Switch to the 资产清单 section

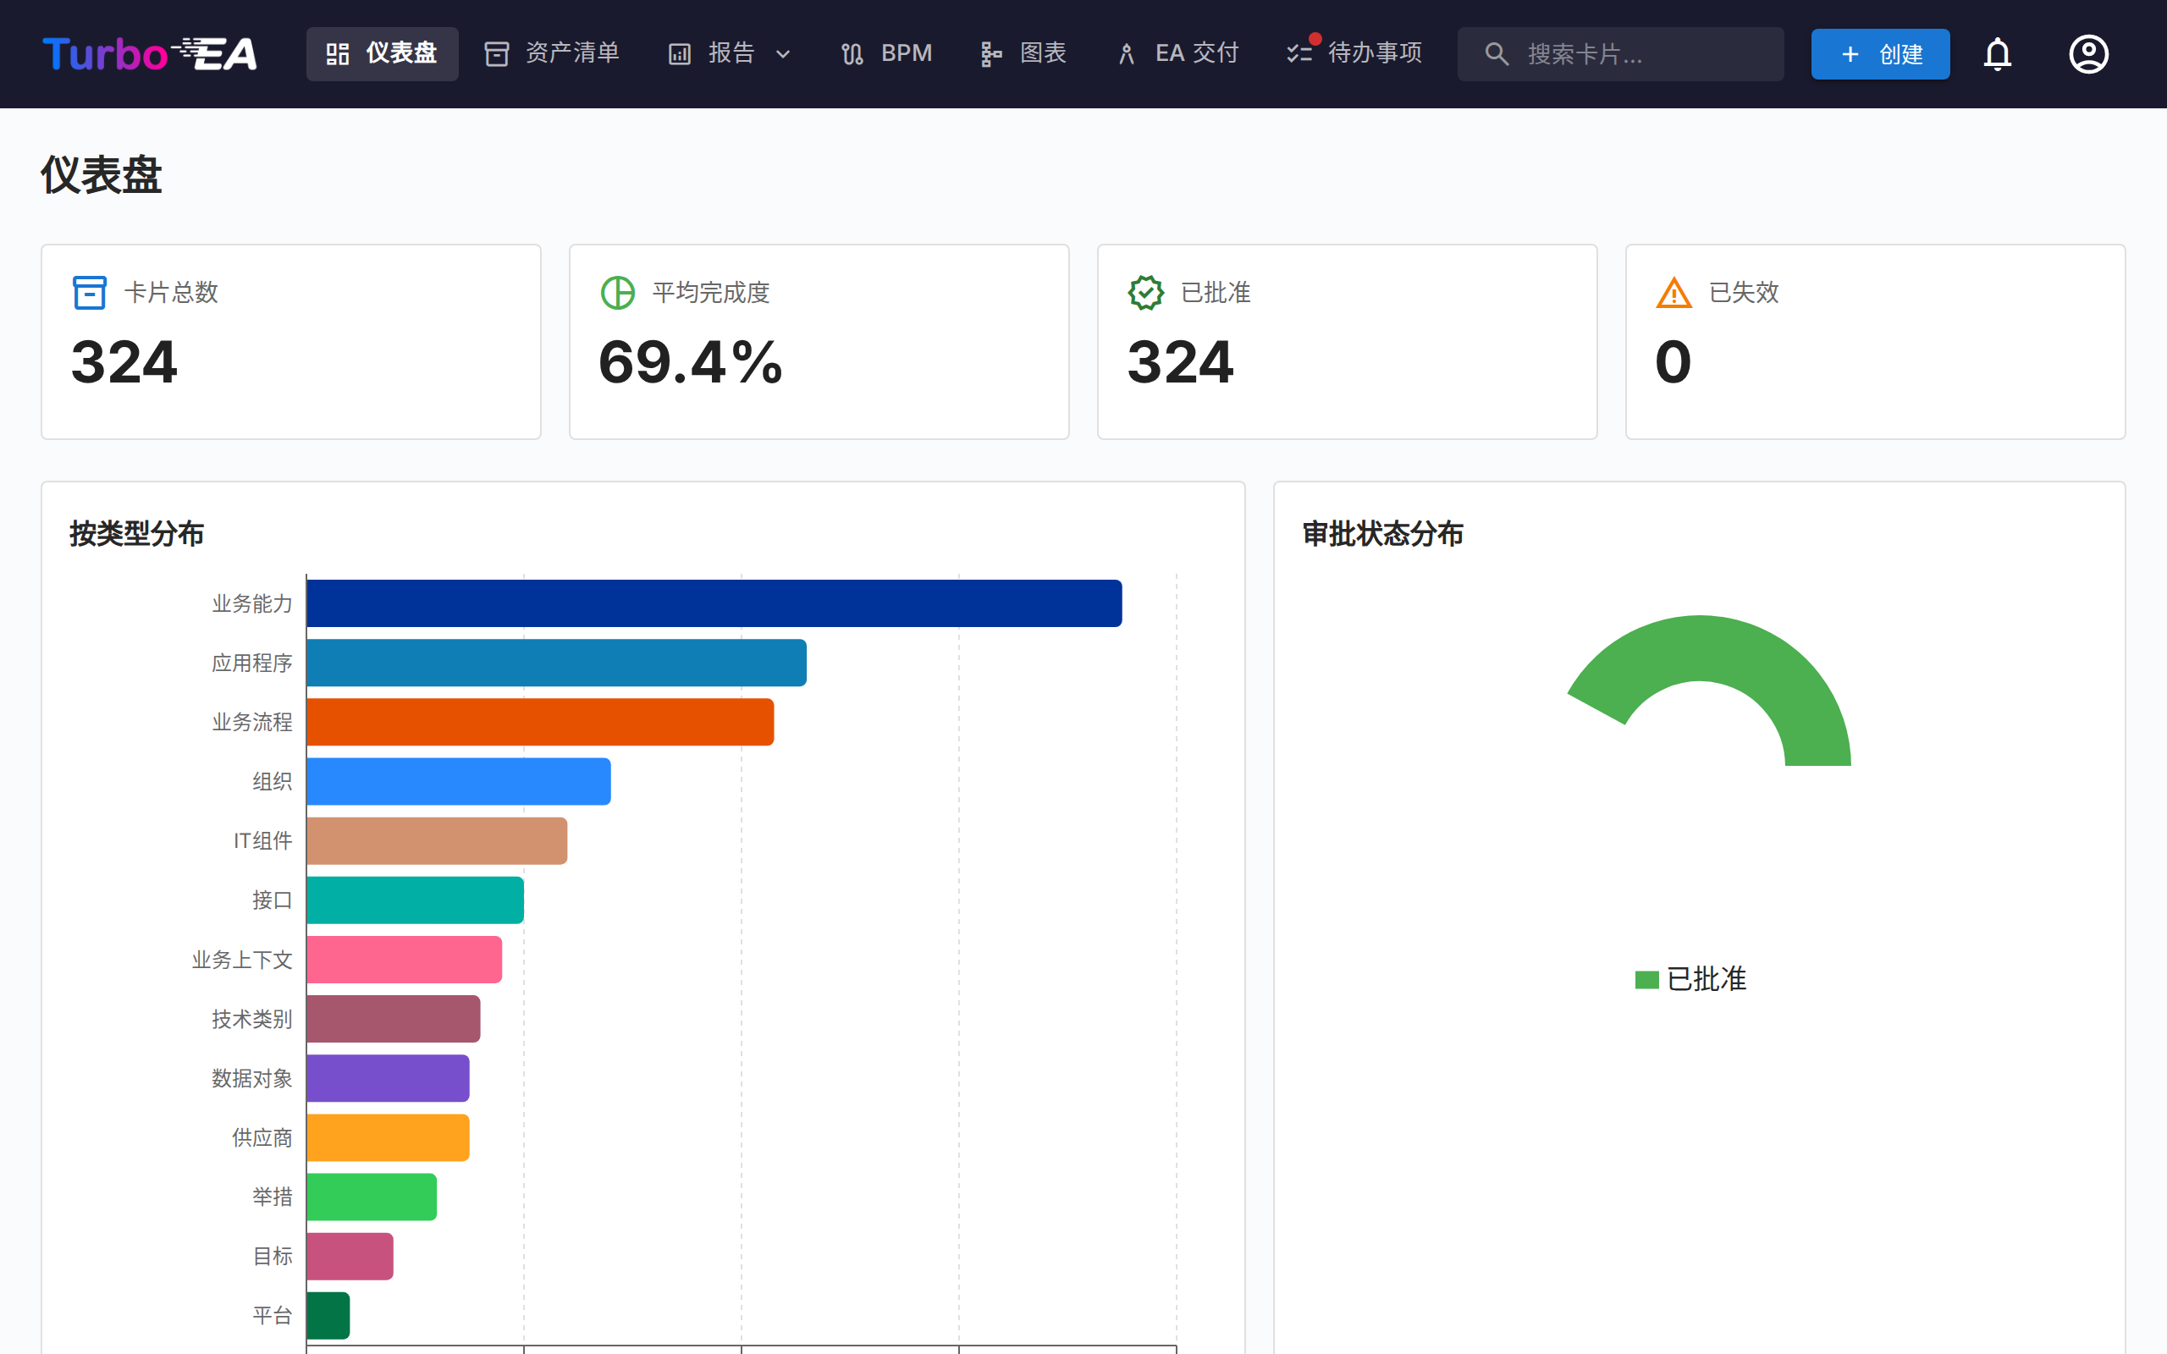pyautogui.click(x=551, y=53)
